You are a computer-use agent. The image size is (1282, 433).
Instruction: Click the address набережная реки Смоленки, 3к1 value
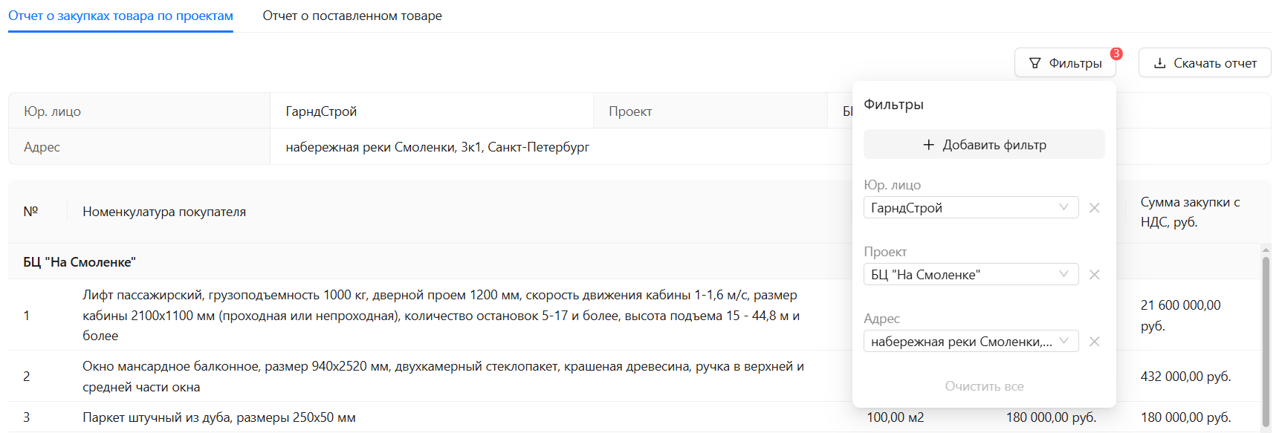437,147
